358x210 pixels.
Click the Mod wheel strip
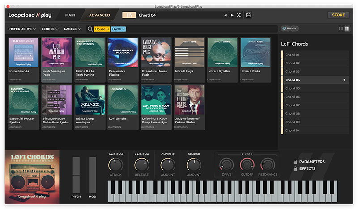[93, 175]
